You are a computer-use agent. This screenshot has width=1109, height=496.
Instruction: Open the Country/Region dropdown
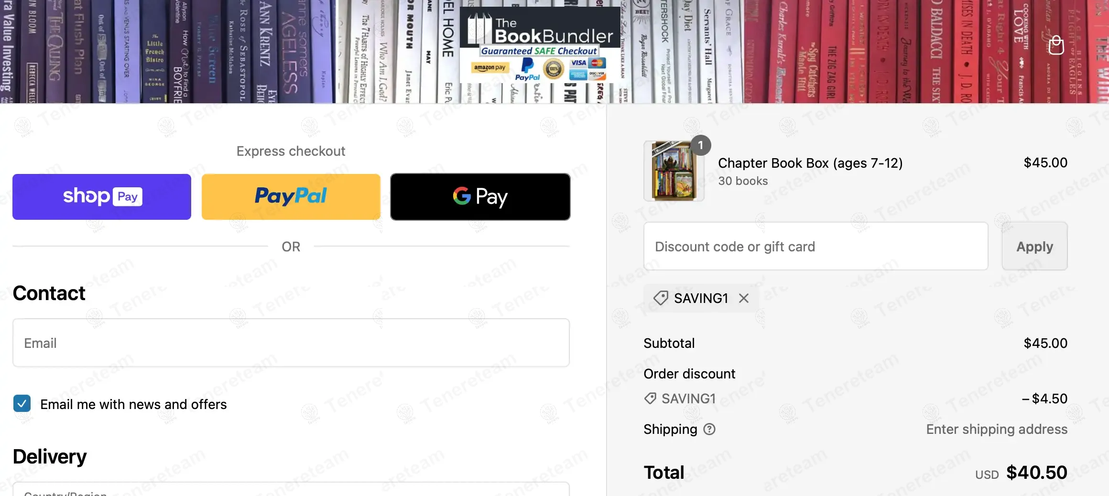point(291,489)
